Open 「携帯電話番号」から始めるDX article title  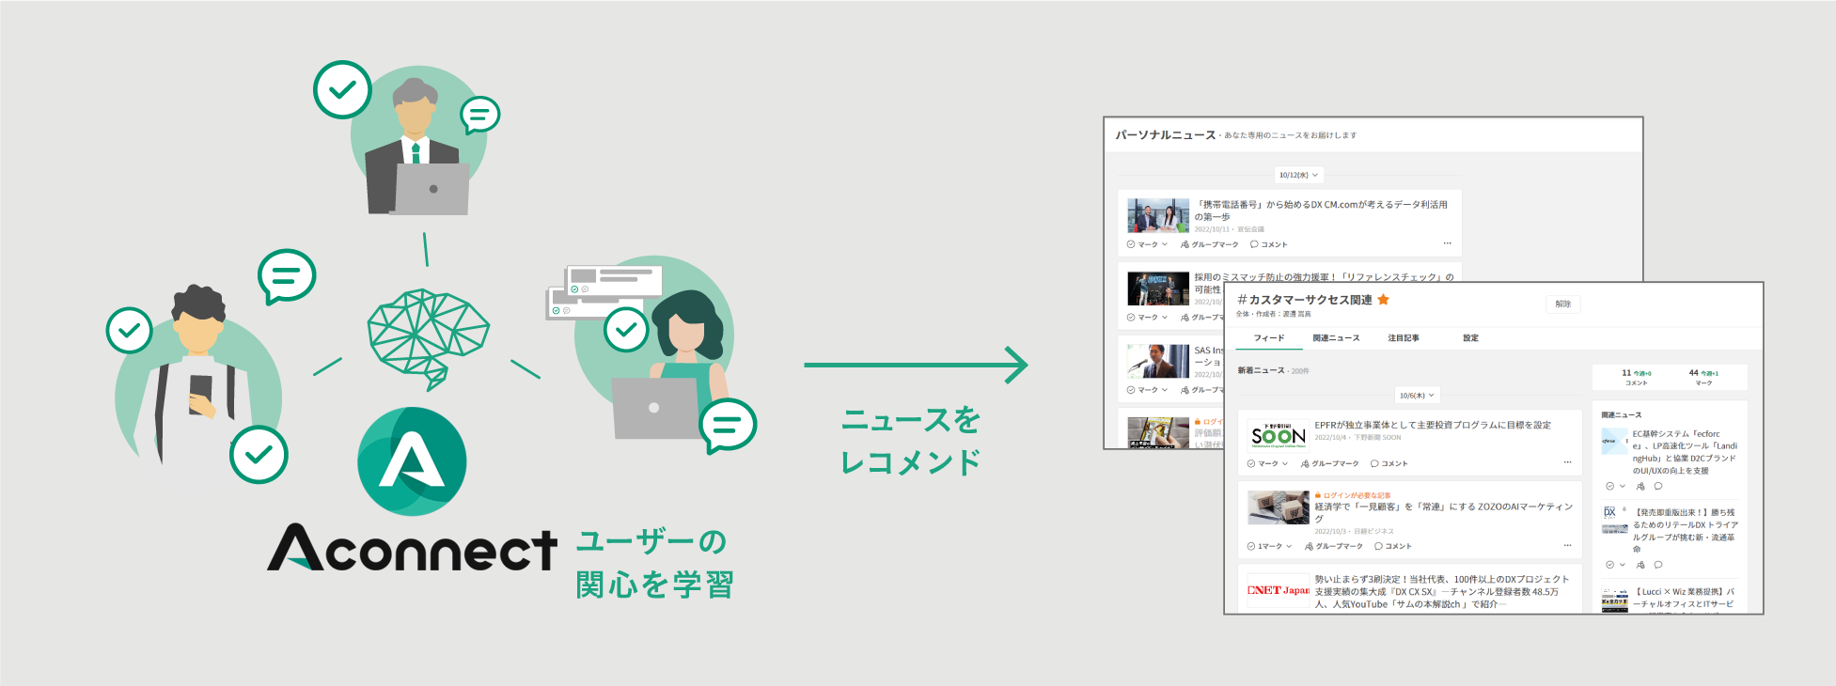pos(1321,210)
